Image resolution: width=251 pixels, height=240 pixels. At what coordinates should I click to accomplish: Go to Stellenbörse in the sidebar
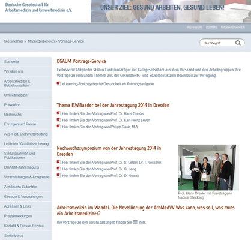(26, 236)
